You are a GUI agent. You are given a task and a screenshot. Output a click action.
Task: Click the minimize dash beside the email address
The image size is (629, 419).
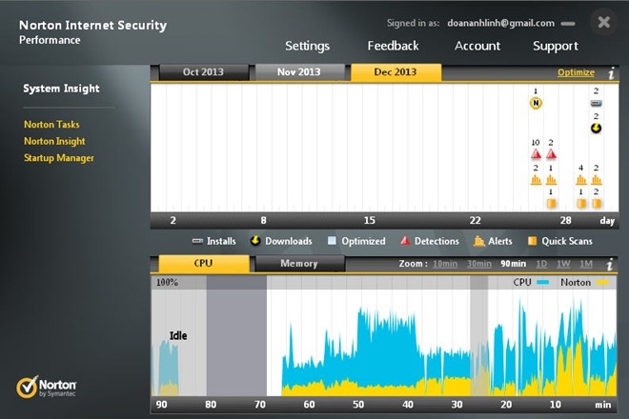click(568, 24)
